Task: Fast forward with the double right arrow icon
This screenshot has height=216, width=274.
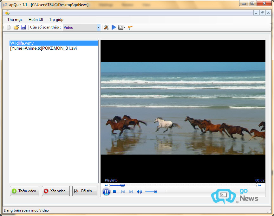Action: point(260,185)
